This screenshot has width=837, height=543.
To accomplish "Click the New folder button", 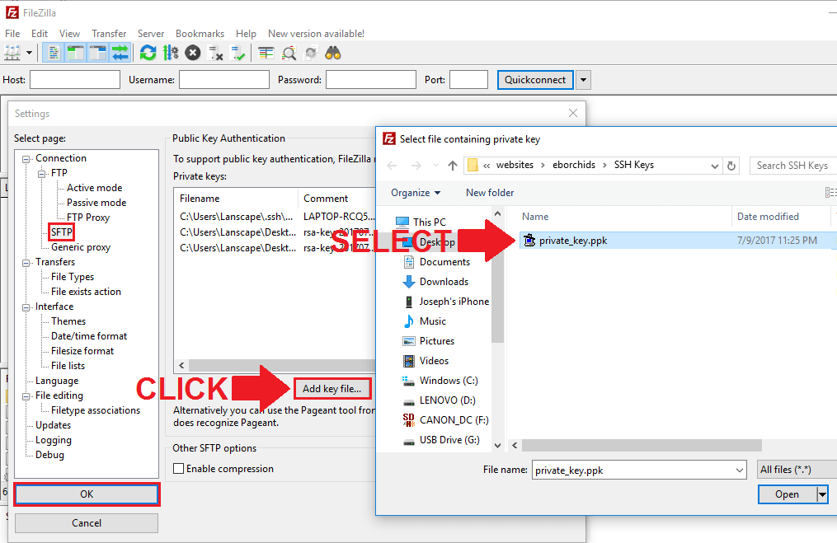I will click(x=490, y=193).
